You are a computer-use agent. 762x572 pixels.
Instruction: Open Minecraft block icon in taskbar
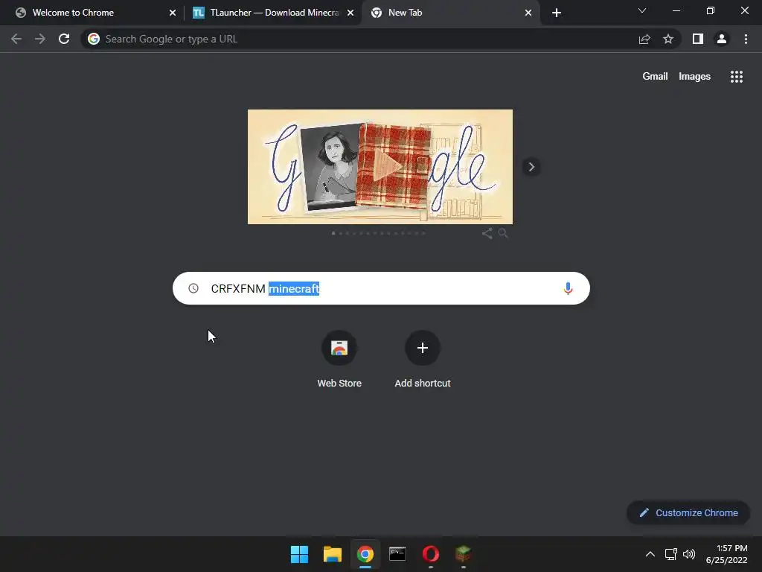pyautogui.click(x=463, y=554)
